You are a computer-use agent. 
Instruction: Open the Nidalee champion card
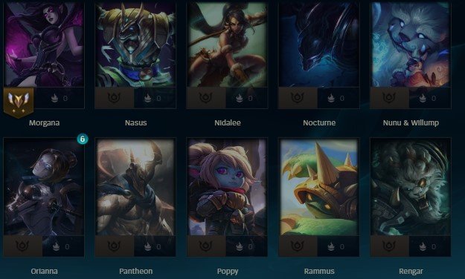(227, 45)
